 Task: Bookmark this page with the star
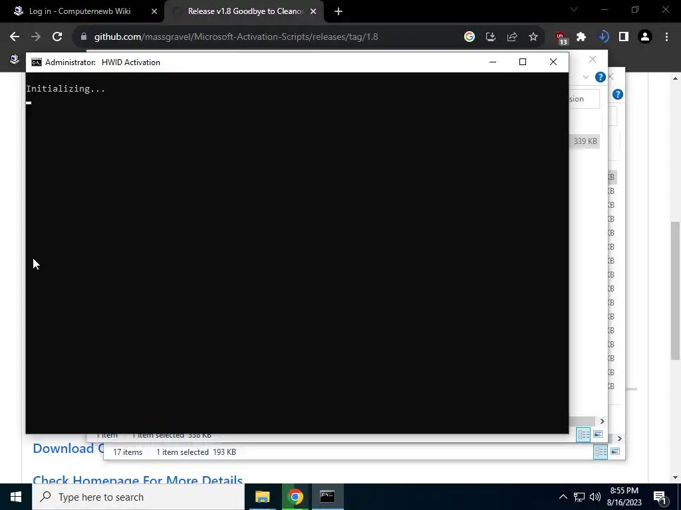533,37
